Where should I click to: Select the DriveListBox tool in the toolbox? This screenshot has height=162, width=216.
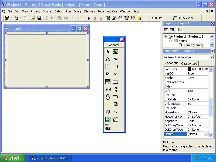pyautogui.click(x=116, y=97)
